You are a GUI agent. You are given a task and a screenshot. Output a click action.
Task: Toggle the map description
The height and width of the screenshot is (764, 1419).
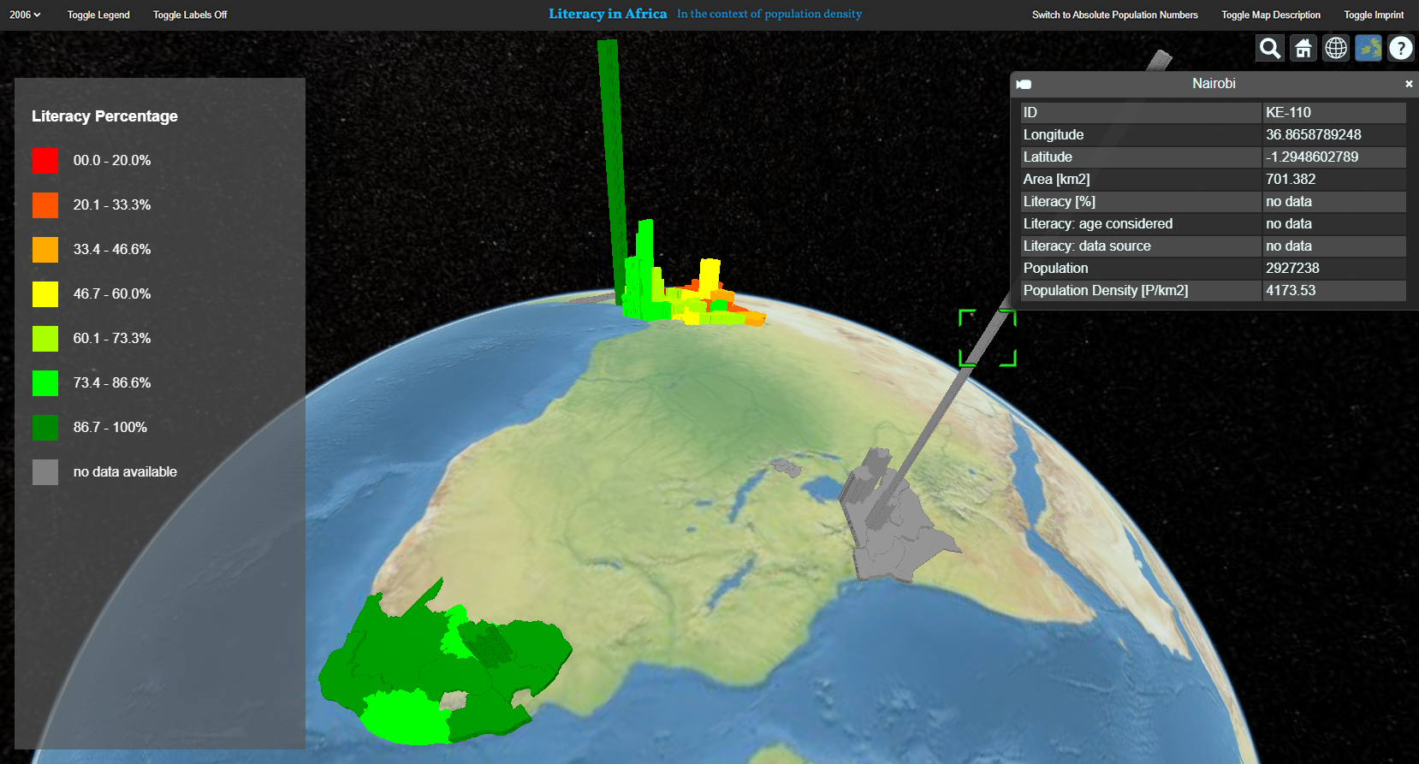(x=1271, y=15)
